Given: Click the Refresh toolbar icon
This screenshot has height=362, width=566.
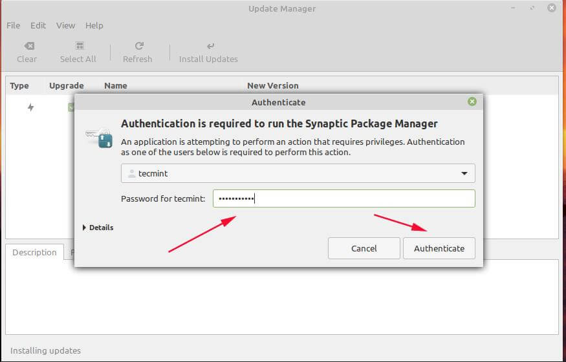Looking at the screenshot, I should 139,46.
